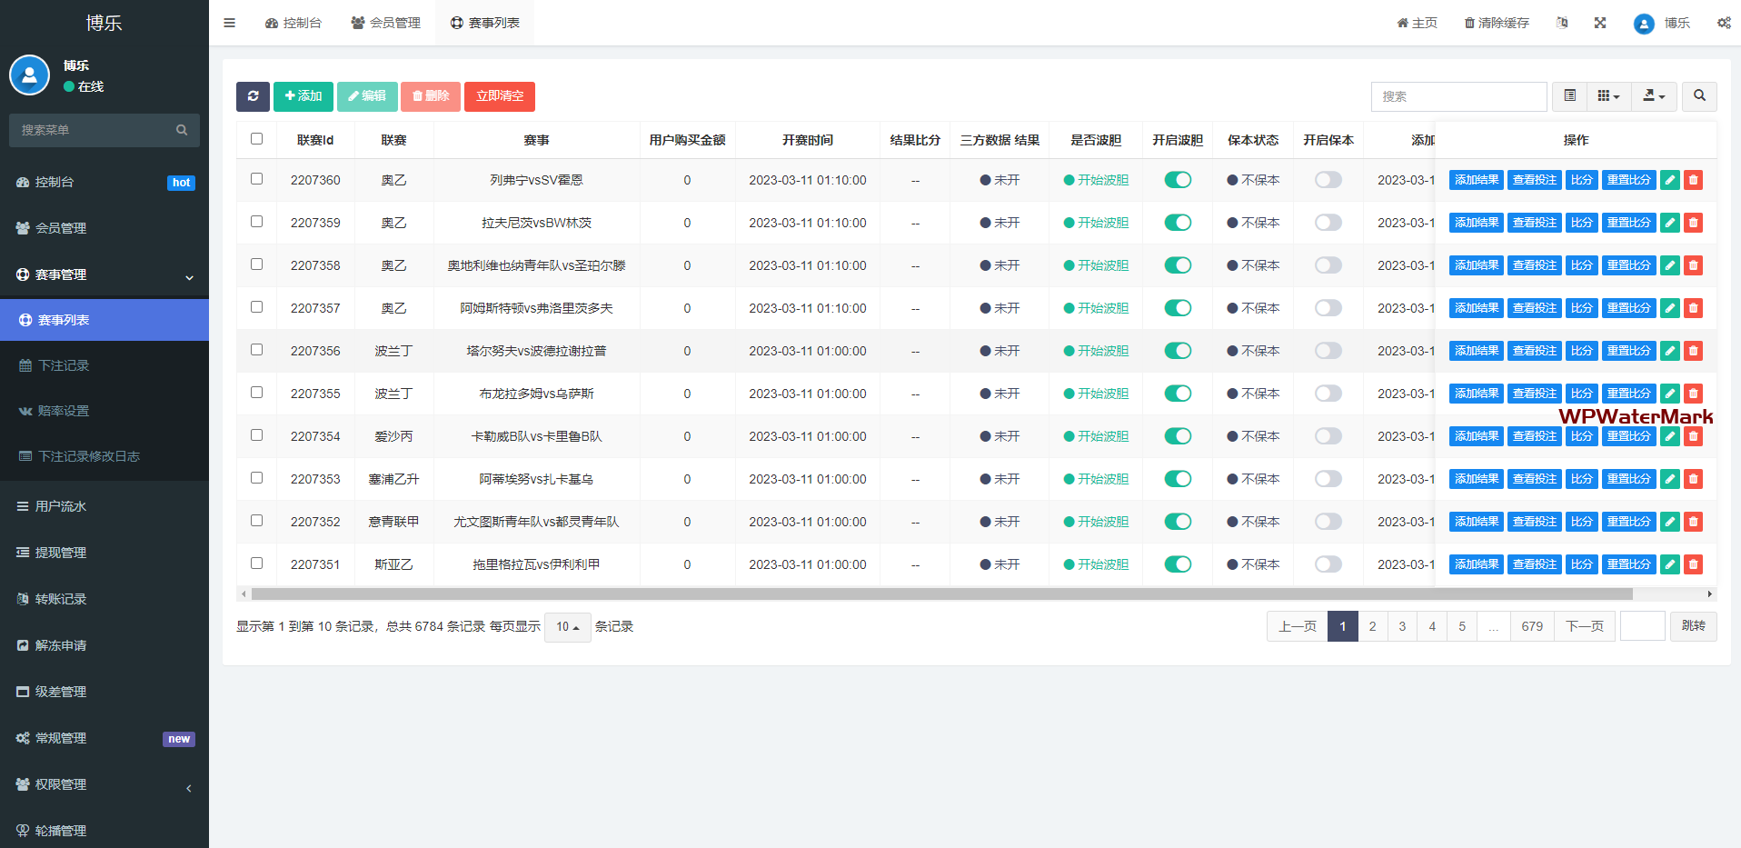Go to the 下一页 next page
The width and height of the screenshot is (1741, 848).
click(1585, 626)
